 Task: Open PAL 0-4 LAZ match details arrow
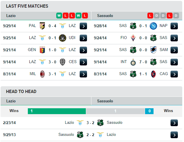(83, 26)
